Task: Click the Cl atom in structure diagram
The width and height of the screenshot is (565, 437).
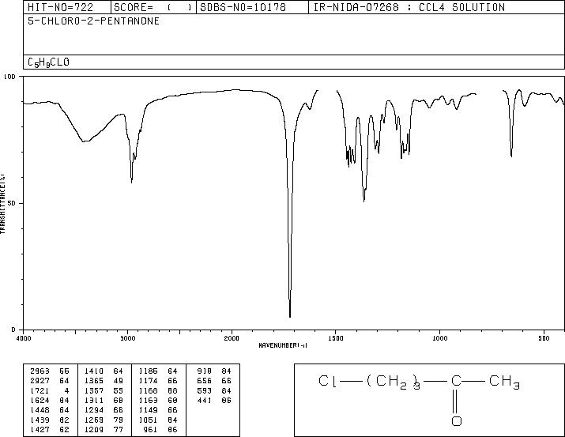Action: click(x=327, y=381)
